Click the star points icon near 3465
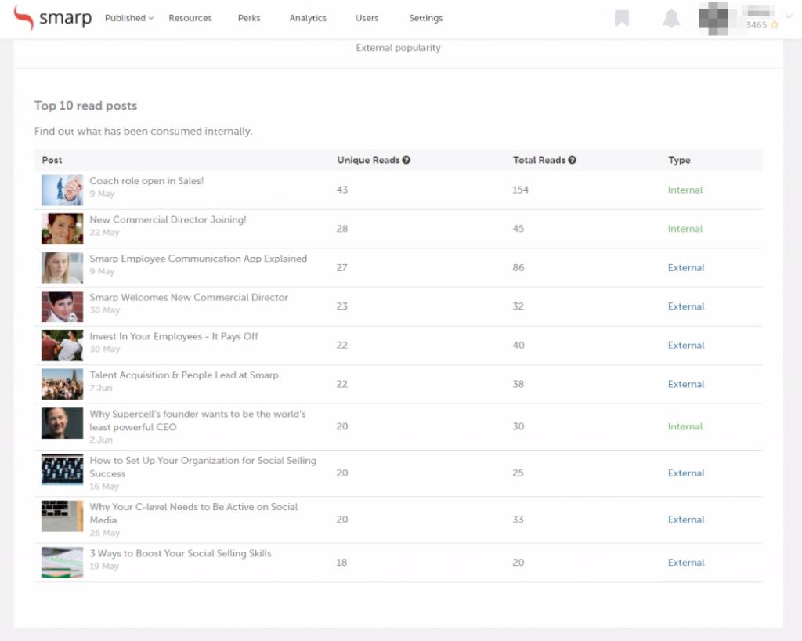The height and width of the screenshot is (641, 802). click(775, 24)
